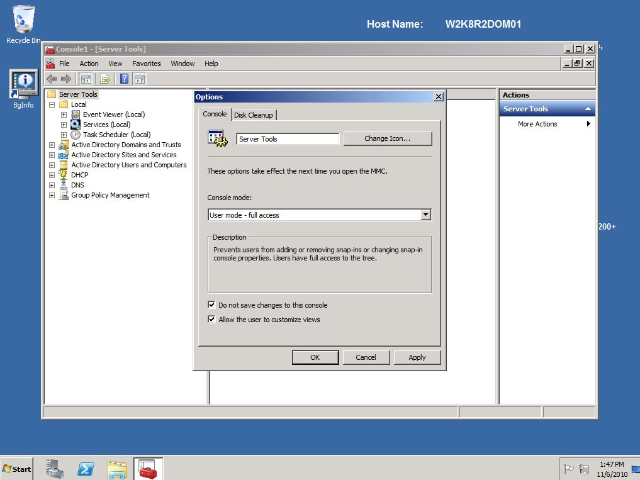Screen dimensions: 640x480
Task: Open the Start menu
Action: 17,469
